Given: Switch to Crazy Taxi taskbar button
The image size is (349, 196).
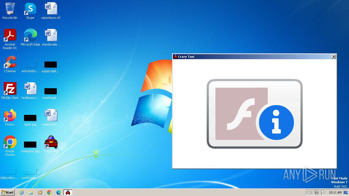Looking at the screenshot, I should pyautogui.click(x=68, y=192).
